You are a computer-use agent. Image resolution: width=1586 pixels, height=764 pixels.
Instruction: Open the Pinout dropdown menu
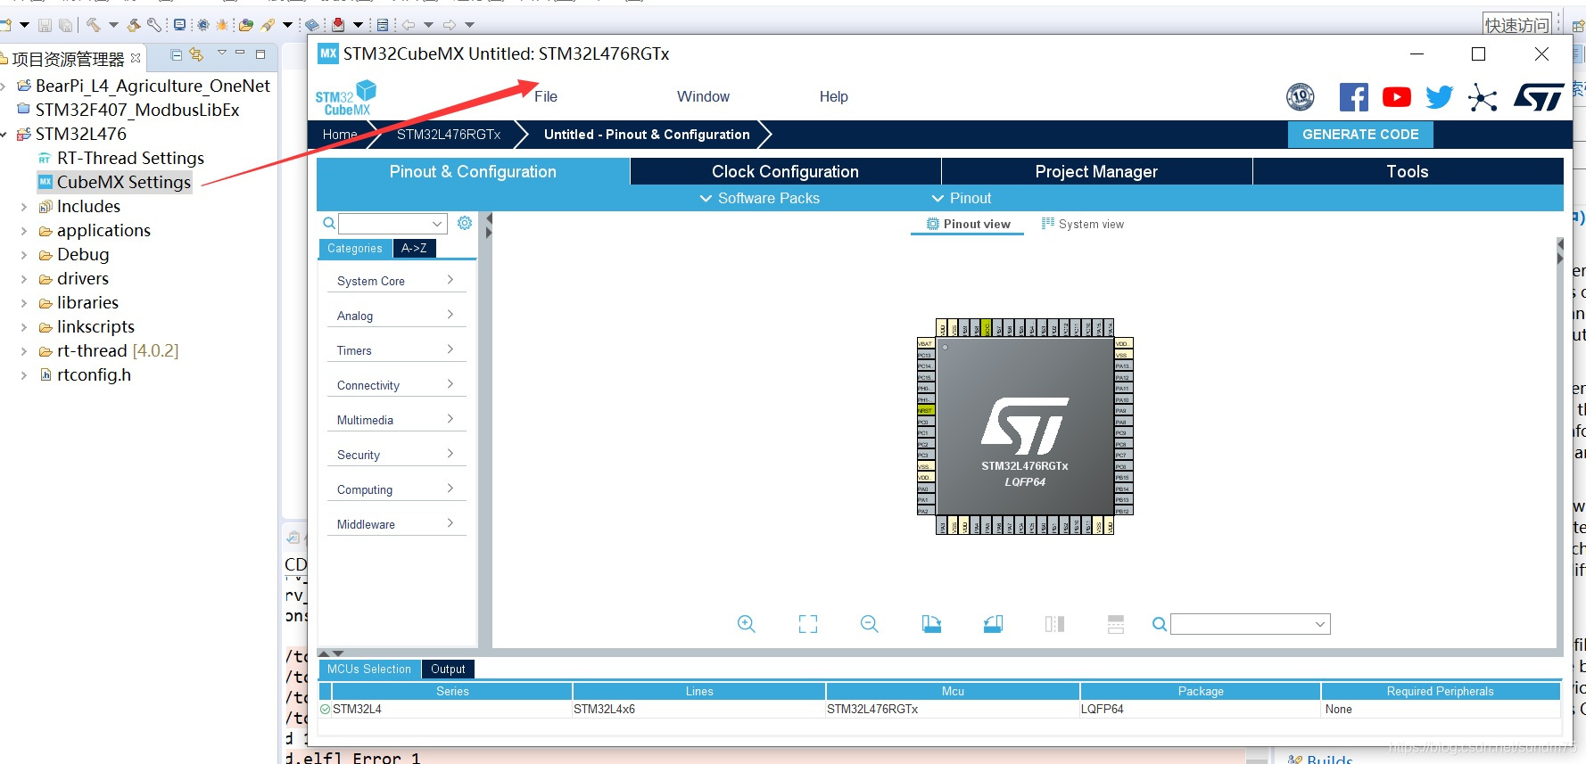[962, 198]
